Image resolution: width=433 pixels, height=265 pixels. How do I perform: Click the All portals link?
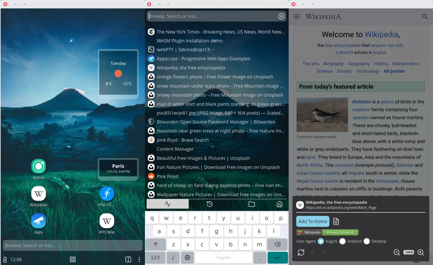point(394,71)
